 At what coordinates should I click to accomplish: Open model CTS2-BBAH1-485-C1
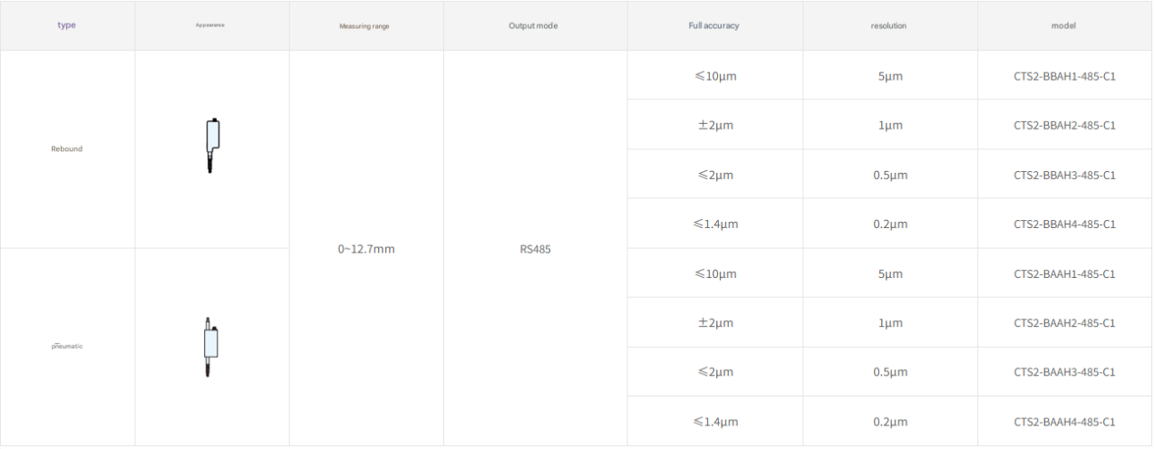[x=1064, y=76]
